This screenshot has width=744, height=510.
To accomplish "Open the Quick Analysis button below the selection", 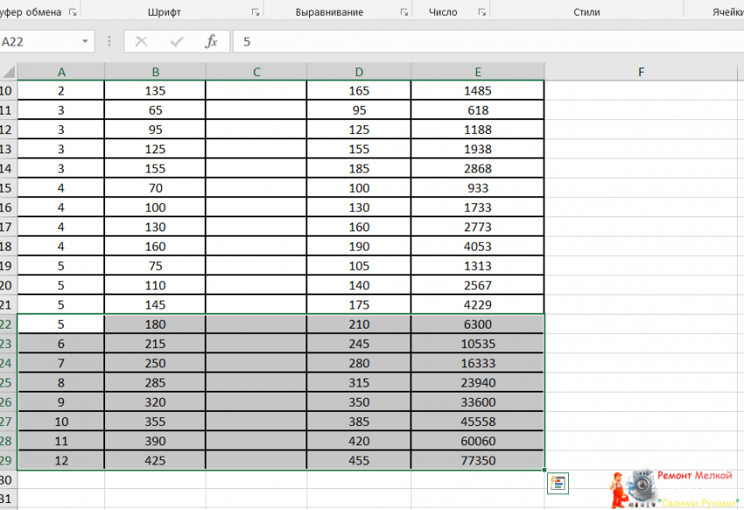I will [556, 482].
